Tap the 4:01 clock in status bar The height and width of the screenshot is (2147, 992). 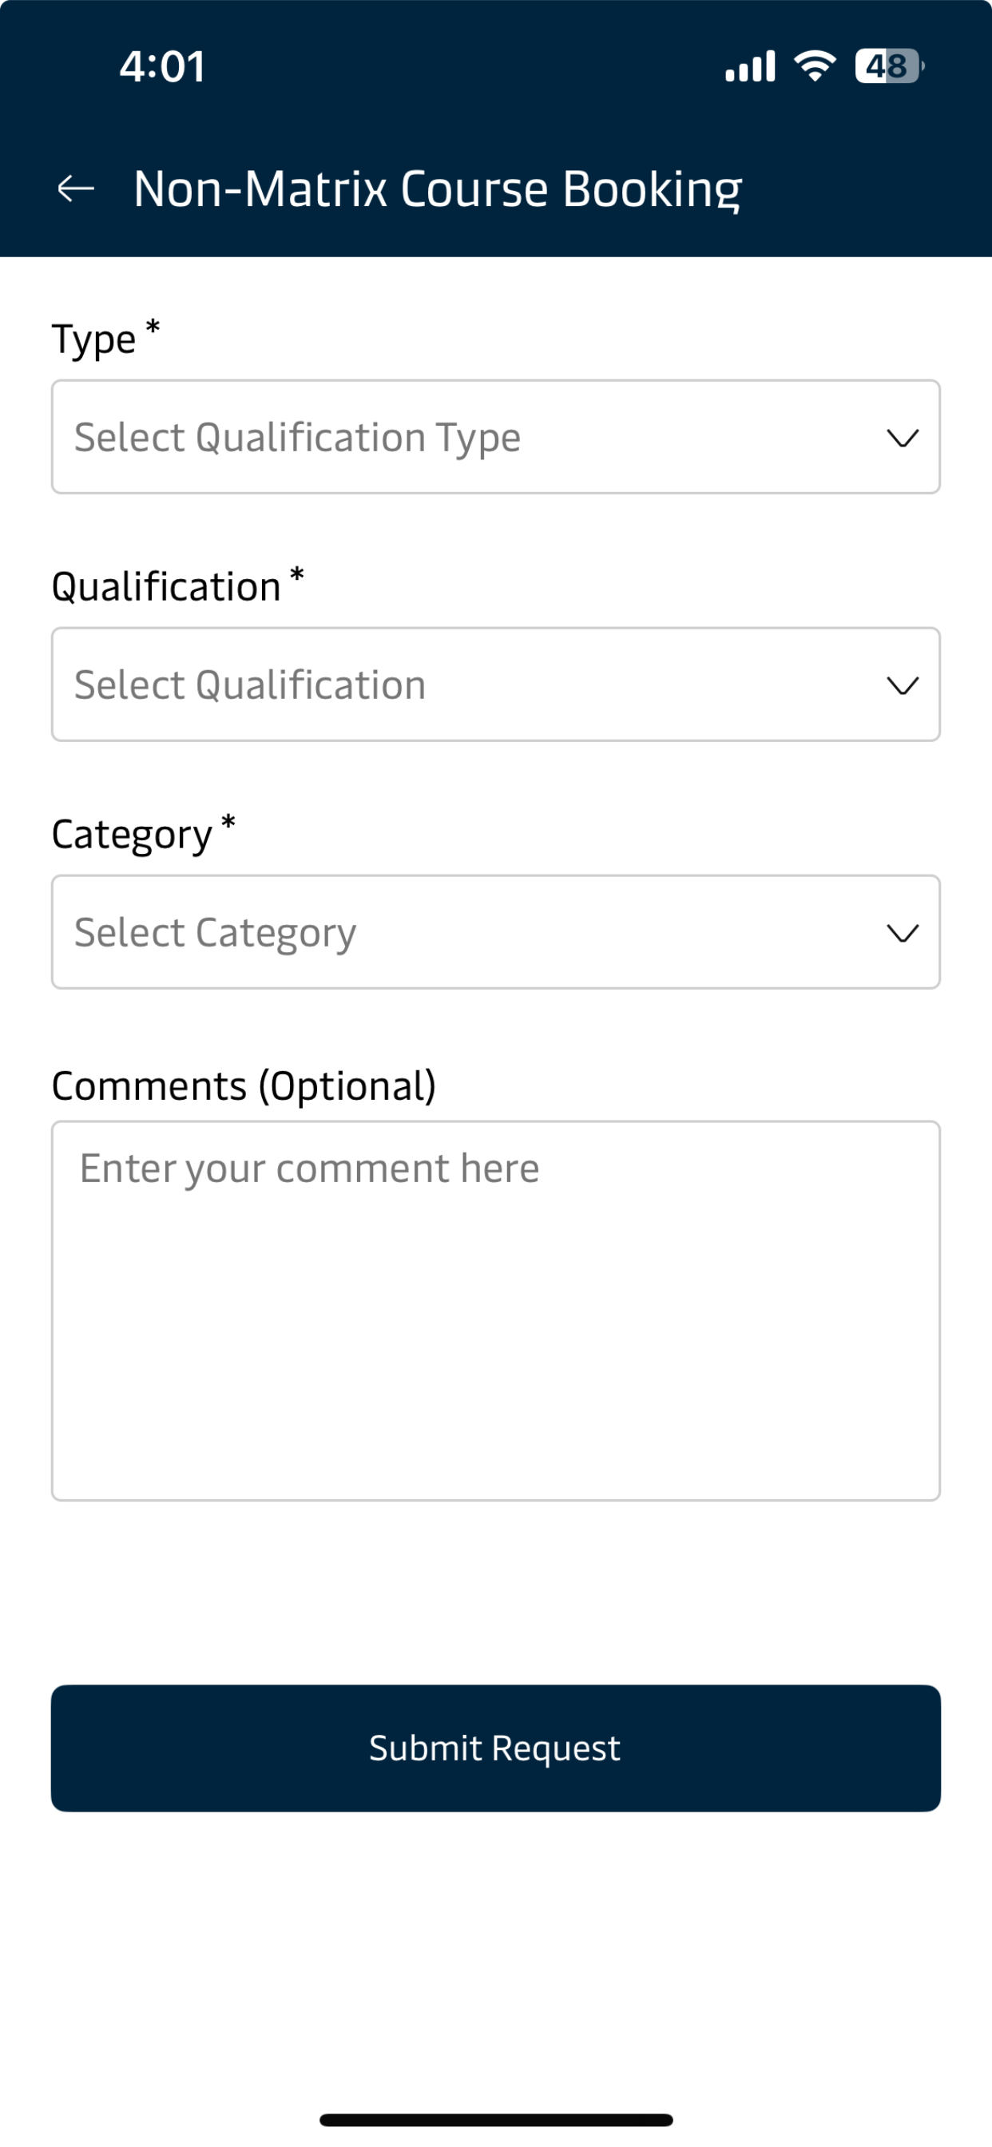(x=163, y=66)
